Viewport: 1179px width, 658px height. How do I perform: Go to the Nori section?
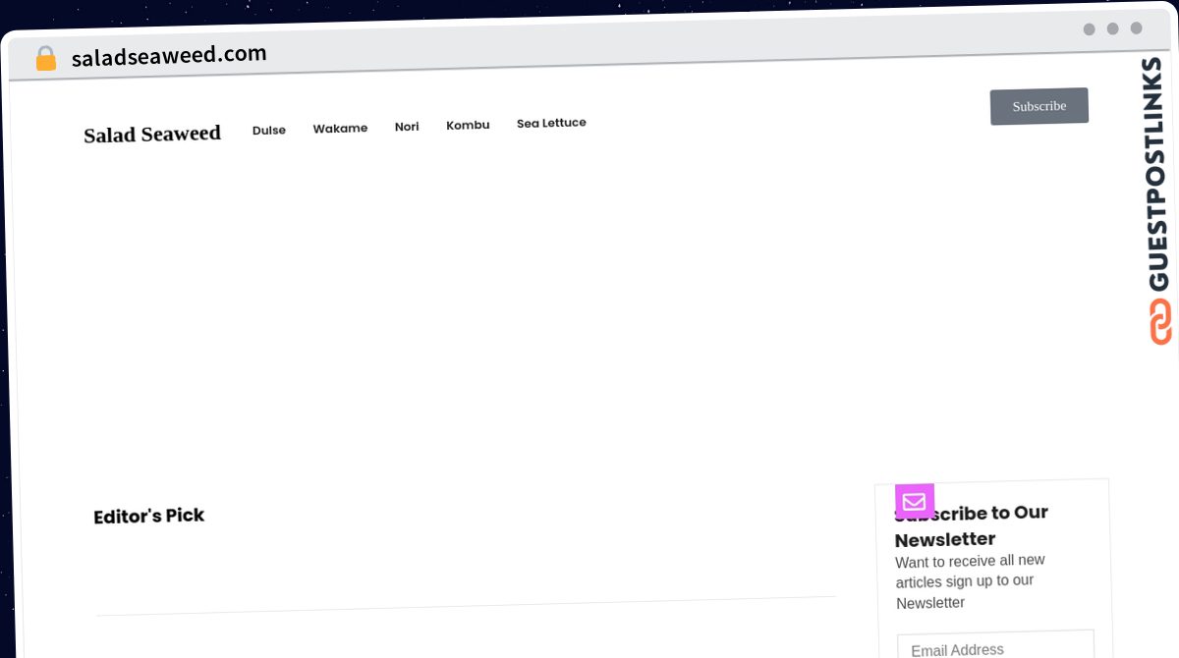[407, 127]
